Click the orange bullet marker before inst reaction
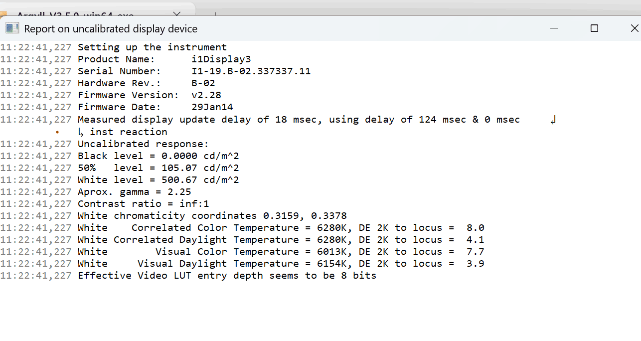Screen dimensions: 641x341 [x=57, y=132]
